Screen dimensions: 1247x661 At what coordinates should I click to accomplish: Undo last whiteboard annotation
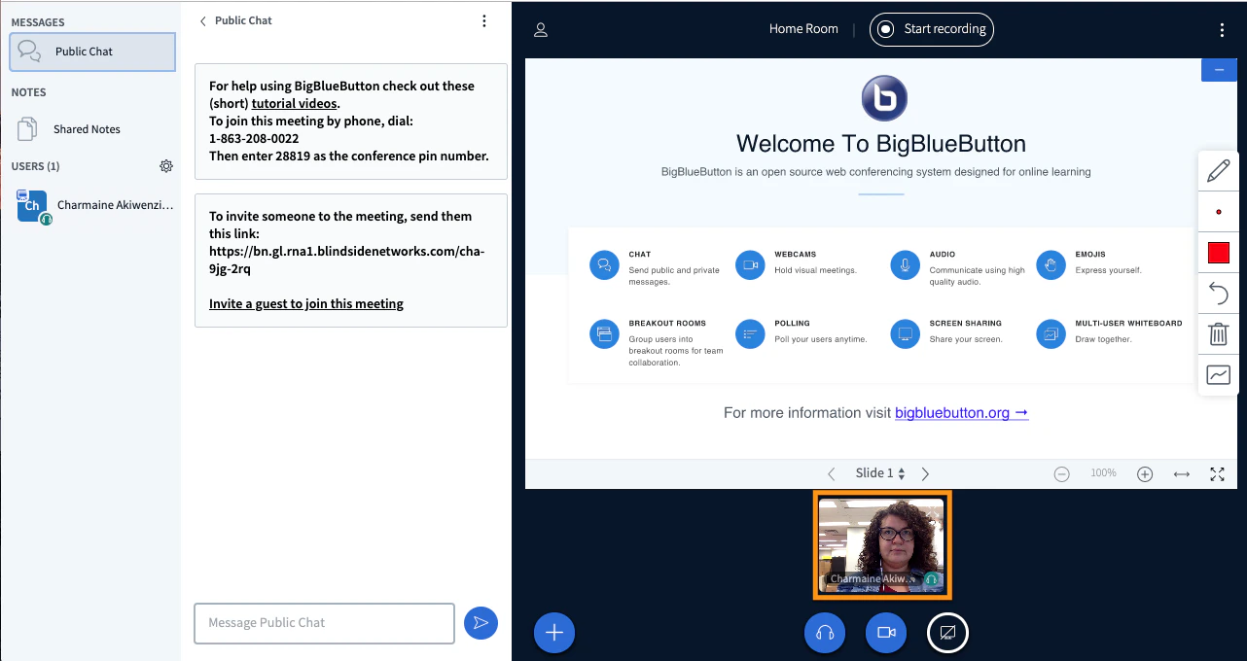point(1218,293)
